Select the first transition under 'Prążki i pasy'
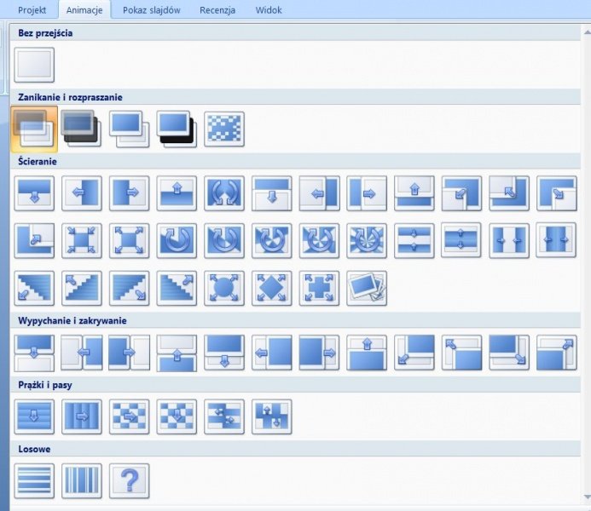Viewport: 591px width, 511px height. coord(34,416)
